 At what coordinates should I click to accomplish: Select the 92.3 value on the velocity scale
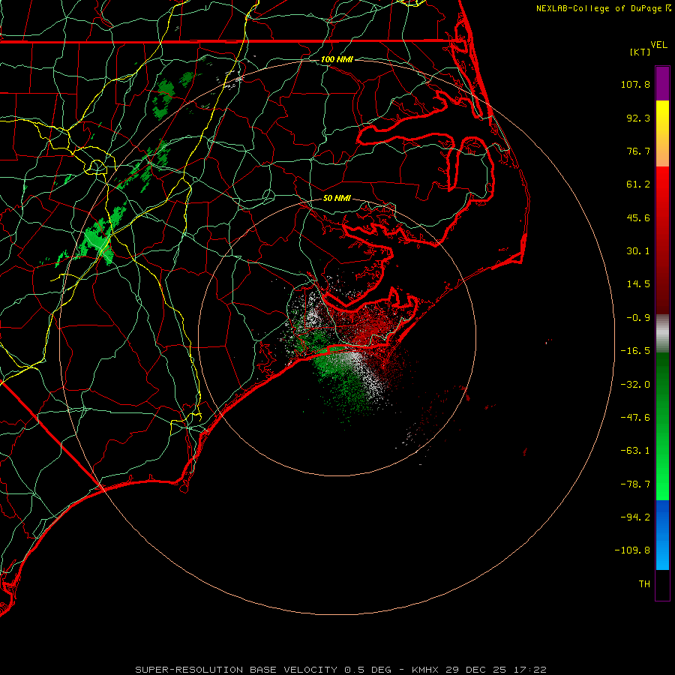(x=638, y=118)
